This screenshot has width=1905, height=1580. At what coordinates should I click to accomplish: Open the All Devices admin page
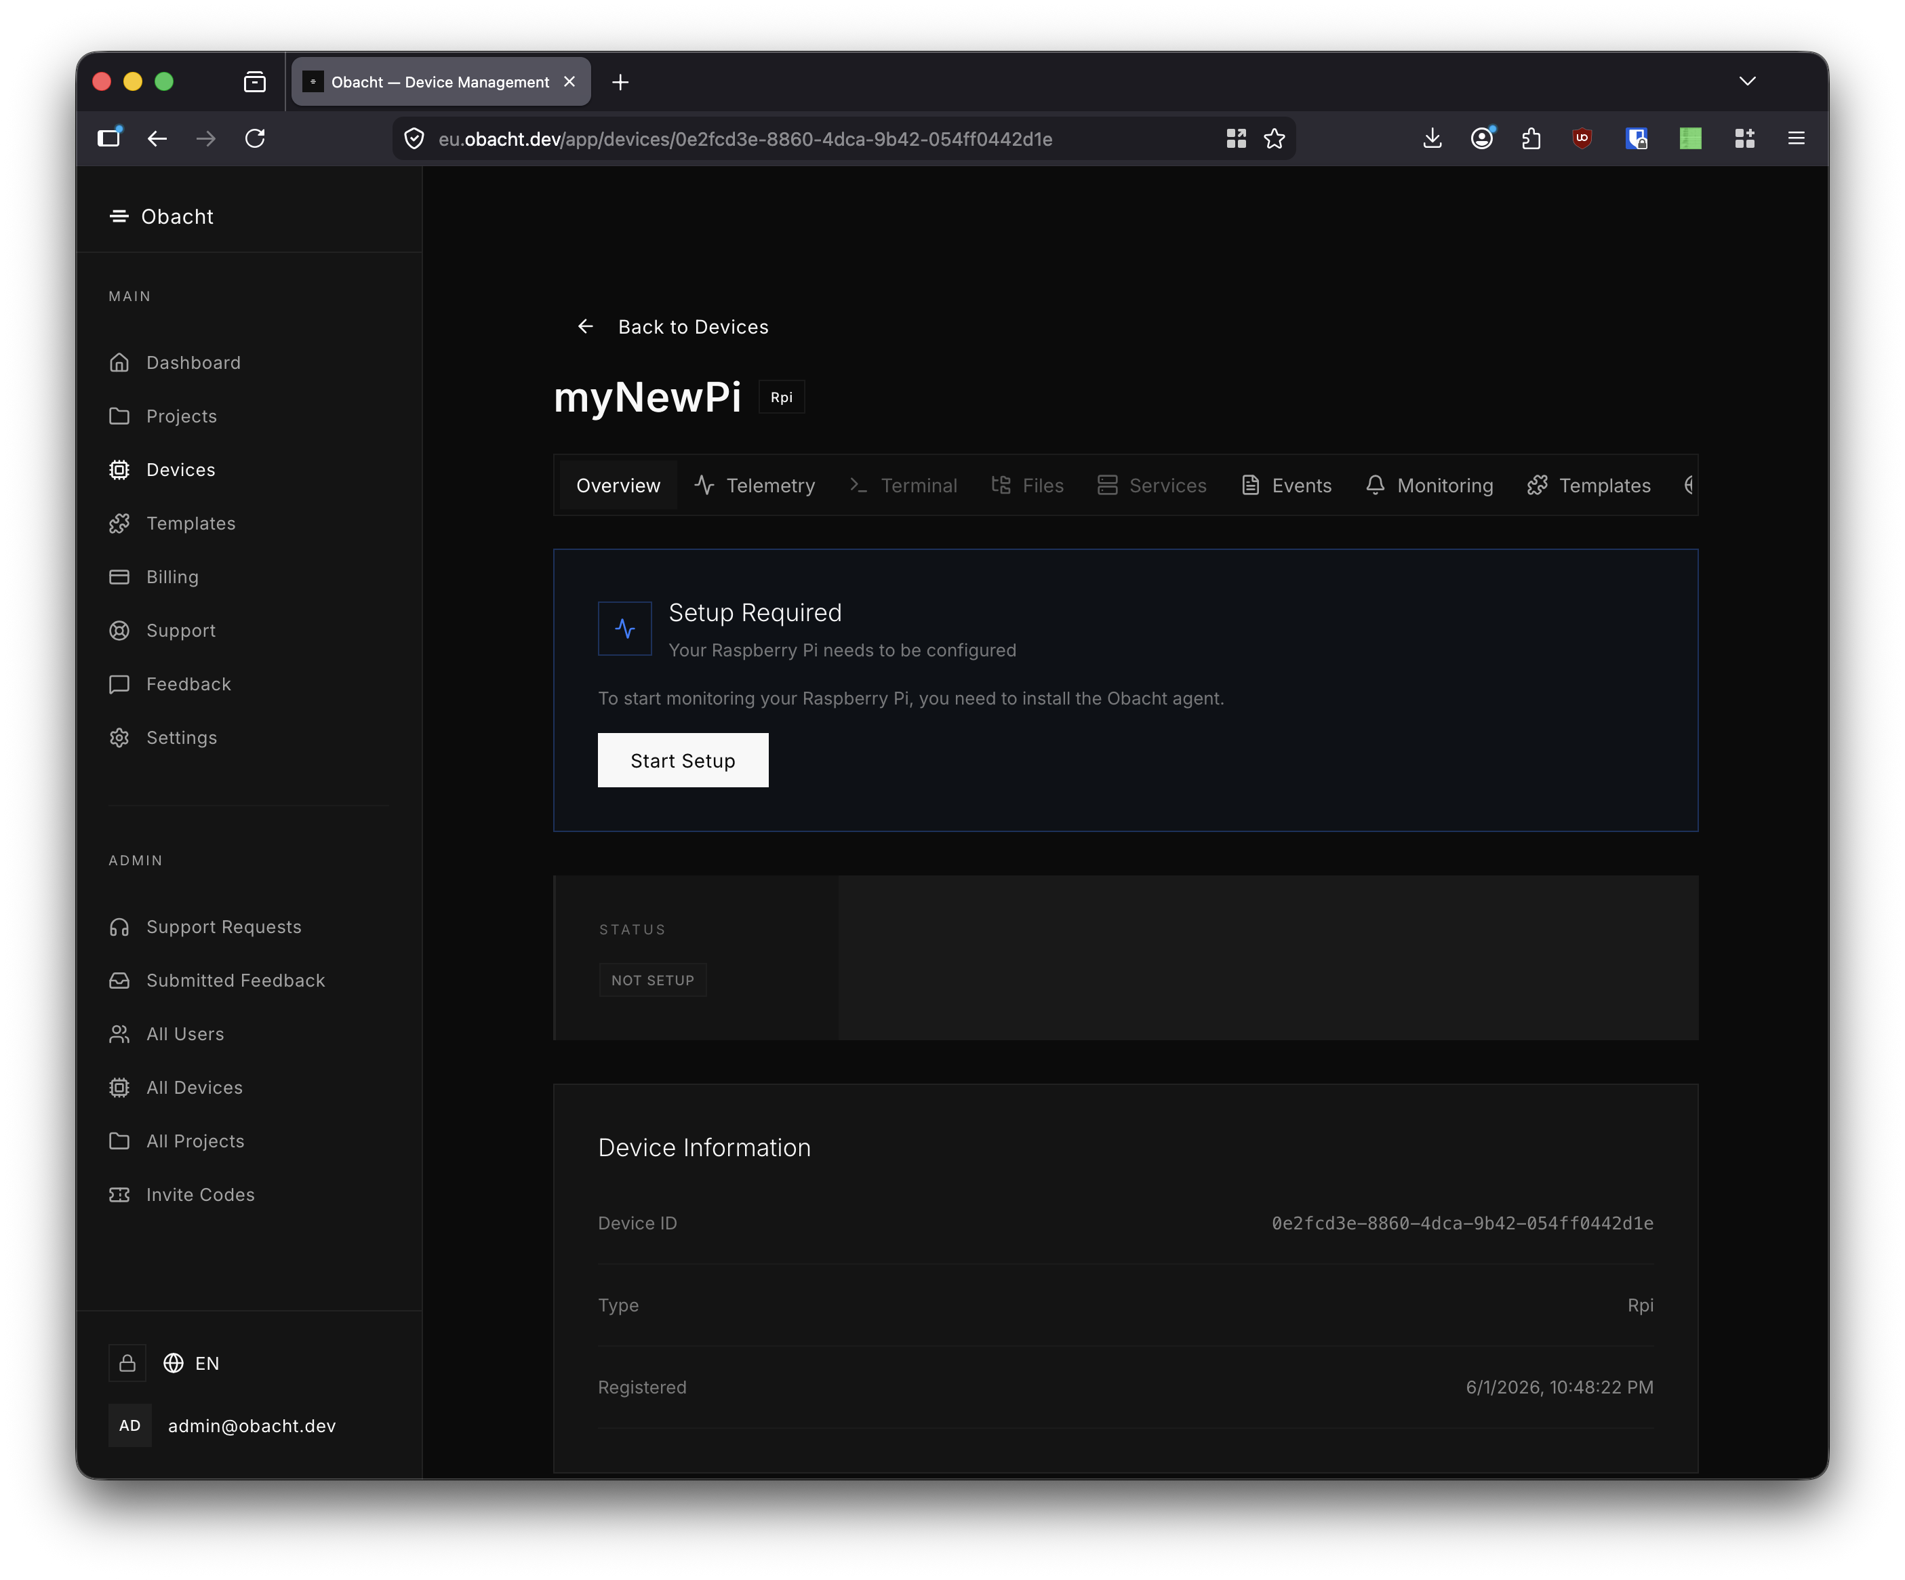point(175,1087)
